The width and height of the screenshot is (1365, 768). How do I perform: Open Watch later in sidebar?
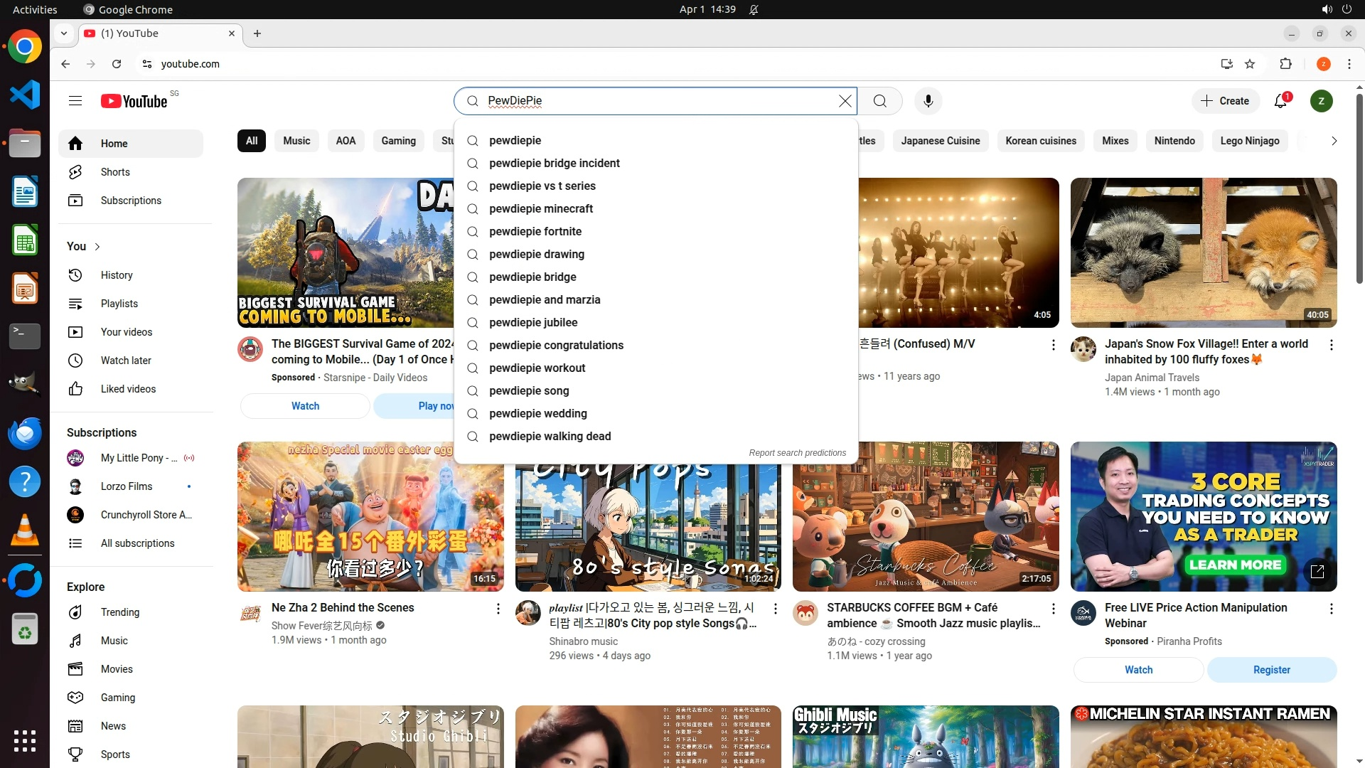tap(126, 361)
